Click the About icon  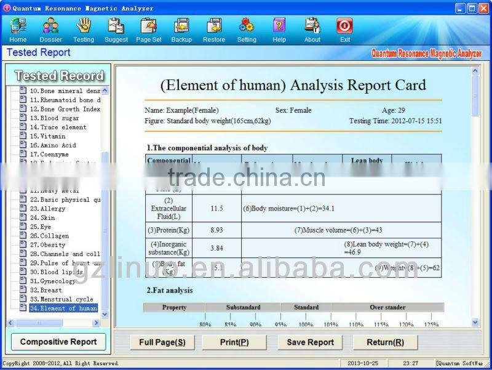pyautogui.click(x=312, y=28)
